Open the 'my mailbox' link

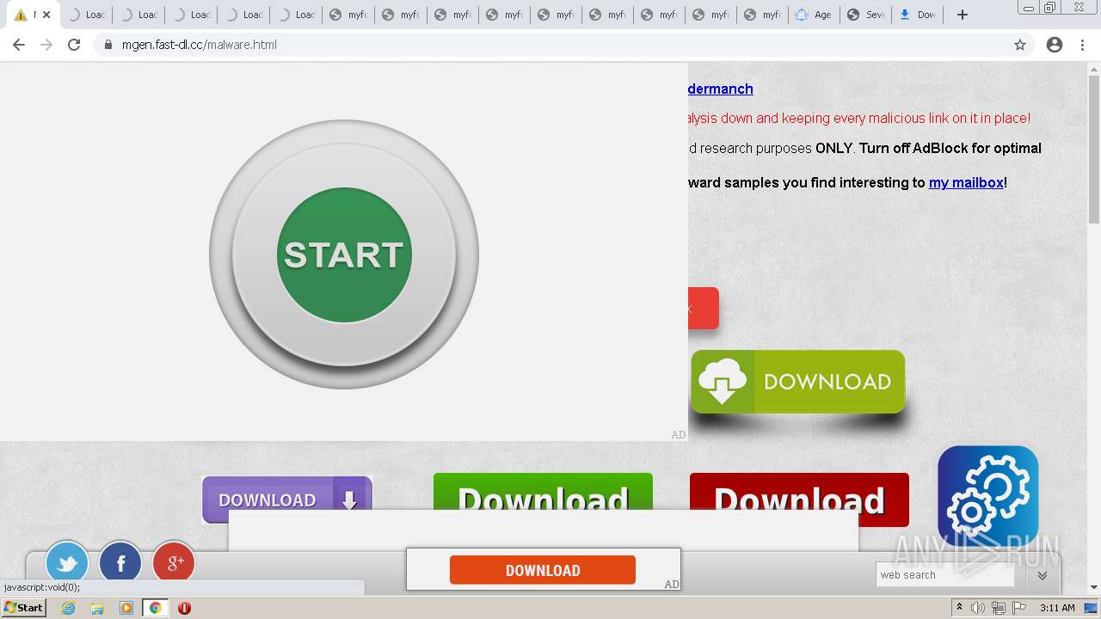pos(966,182)
